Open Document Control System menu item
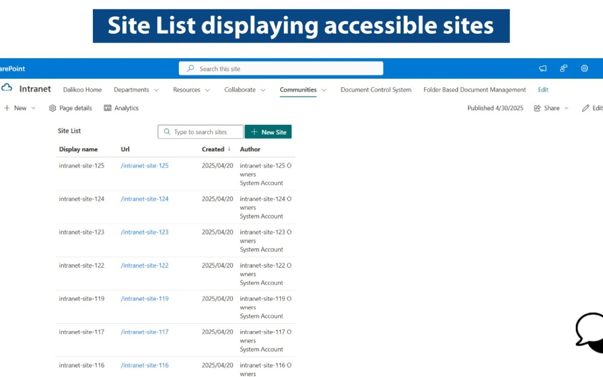The width and height of the screenshot is (603, 377). 376,90
